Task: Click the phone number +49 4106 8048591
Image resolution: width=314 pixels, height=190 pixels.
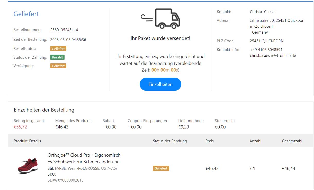Action: pos(266,50)
